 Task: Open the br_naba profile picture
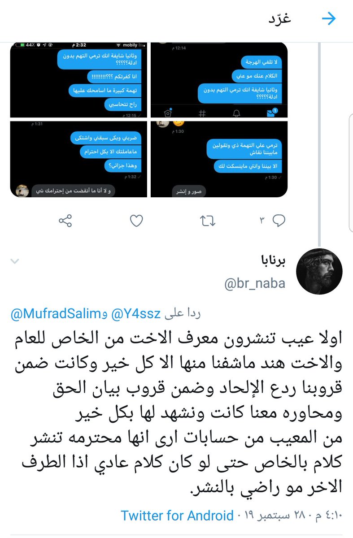click(x=320, y=271)
